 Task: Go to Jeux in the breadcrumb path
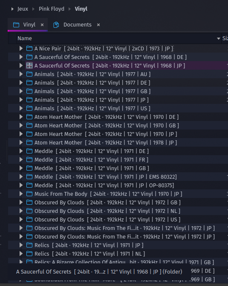(23, 9)
